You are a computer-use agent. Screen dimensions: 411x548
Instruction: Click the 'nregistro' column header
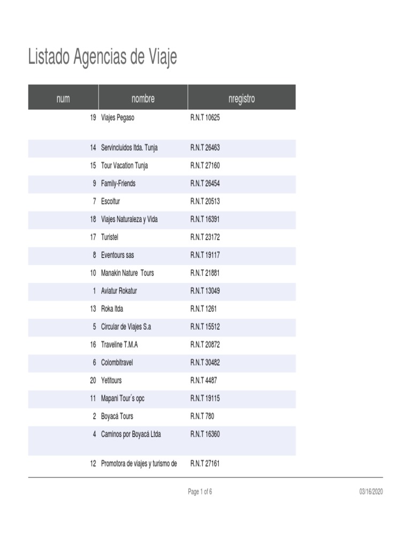pyautogui.click(x=241, y=98)
